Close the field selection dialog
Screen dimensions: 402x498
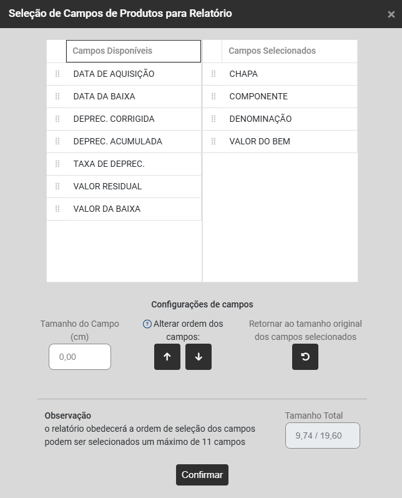point(391,14)
